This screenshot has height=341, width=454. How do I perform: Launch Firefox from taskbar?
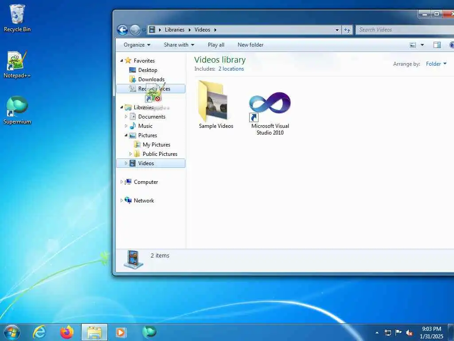coord(67,332)
